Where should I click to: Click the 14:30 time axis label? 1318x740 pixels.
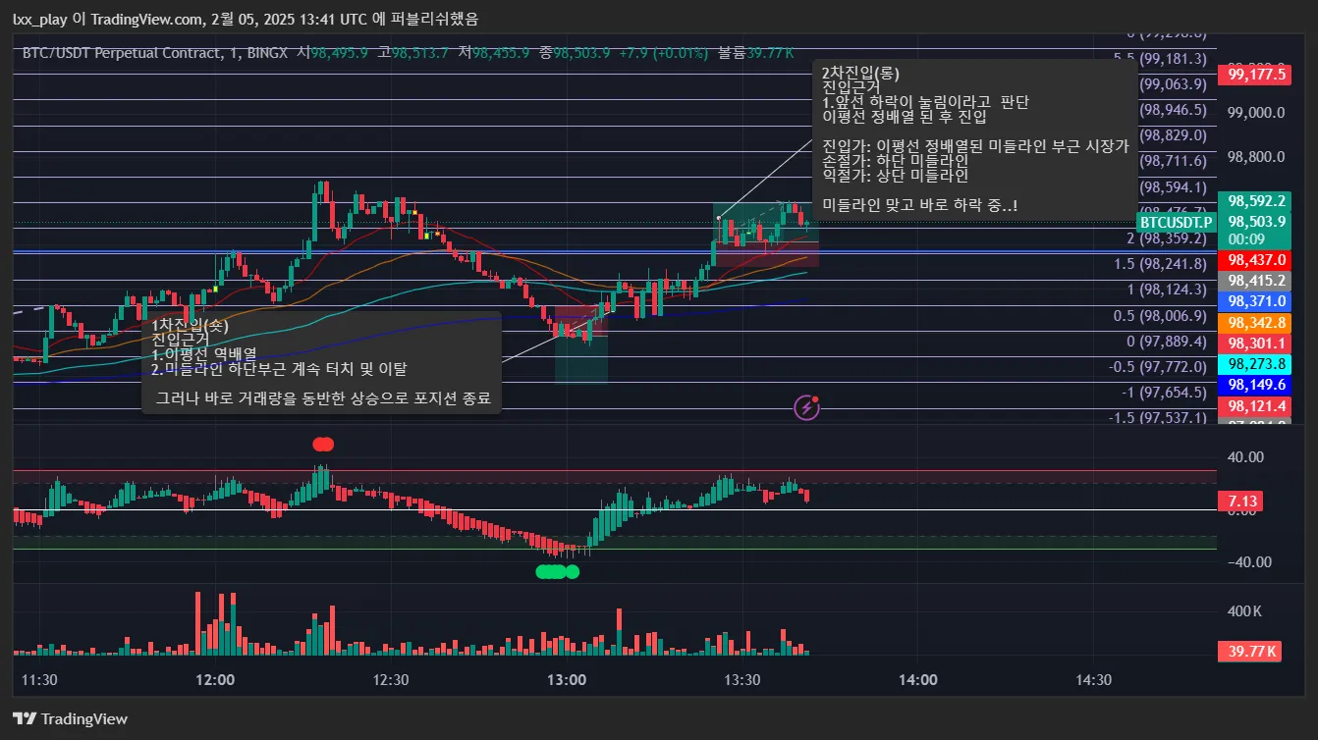coord(1093,679)
